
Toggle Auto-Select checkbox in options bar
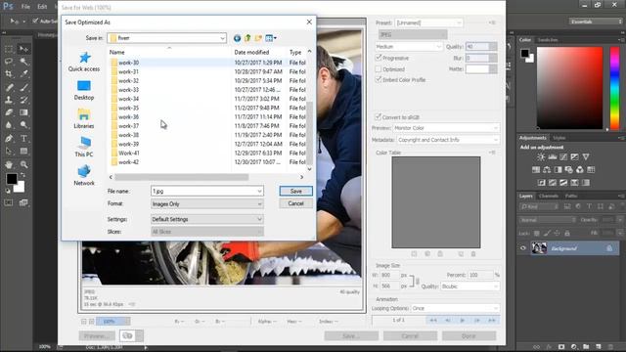tap(35, 21)
